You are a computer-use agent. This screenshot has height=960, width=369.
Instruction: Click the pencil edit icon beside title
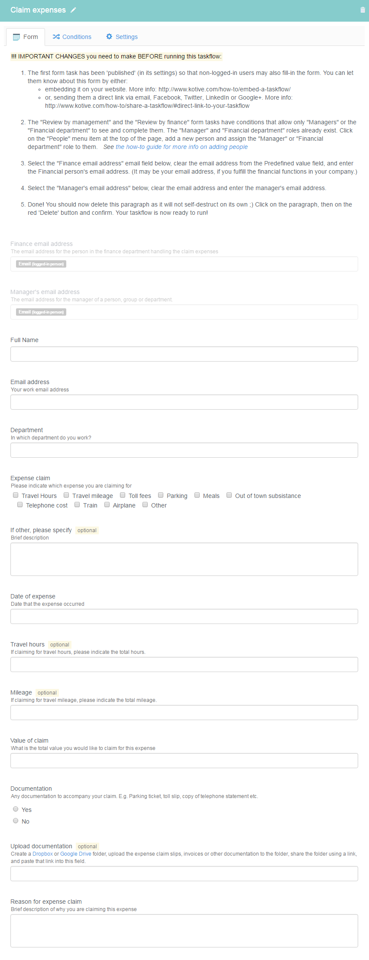tap(73, 10)
